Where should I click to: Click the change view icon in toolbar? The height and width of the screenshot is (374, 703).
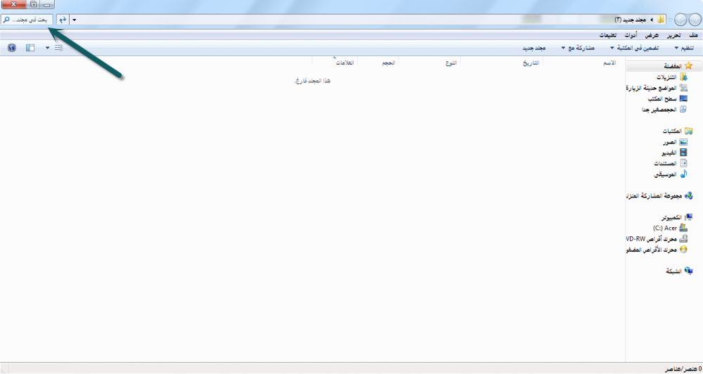coord(58,48)
